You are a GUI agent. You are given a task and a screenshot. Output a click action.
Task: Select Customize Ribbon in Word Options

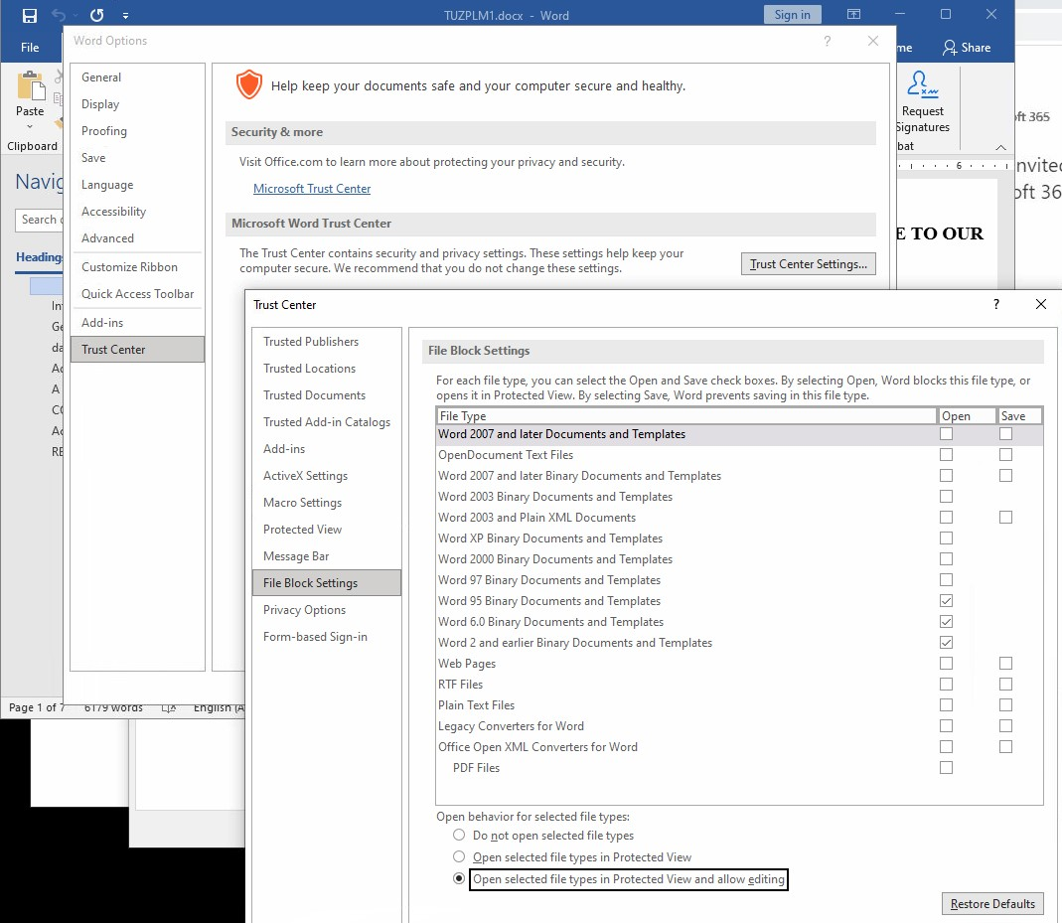coord(137,267)
